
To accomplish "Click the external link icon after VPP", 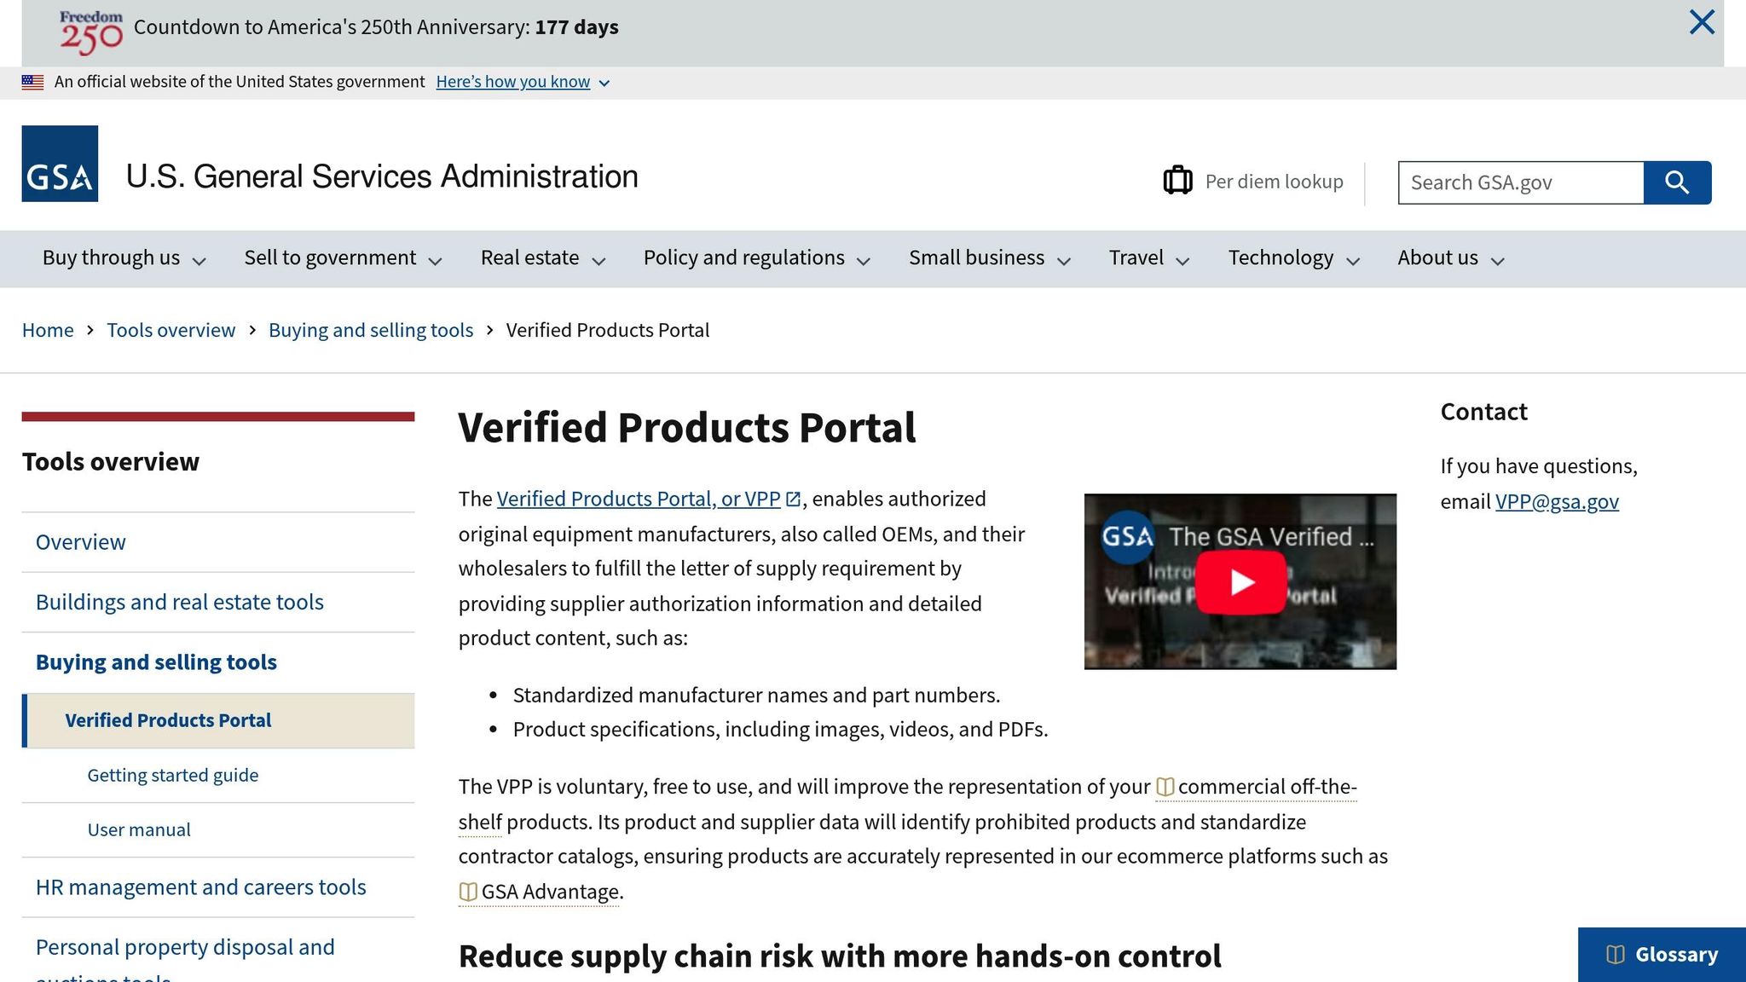I will click(792, 498).
